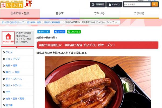The height and width of the screenshot is (108, 162).
Task: Click the red house 街のお店・施設 icon
Action: pos(8,38)
